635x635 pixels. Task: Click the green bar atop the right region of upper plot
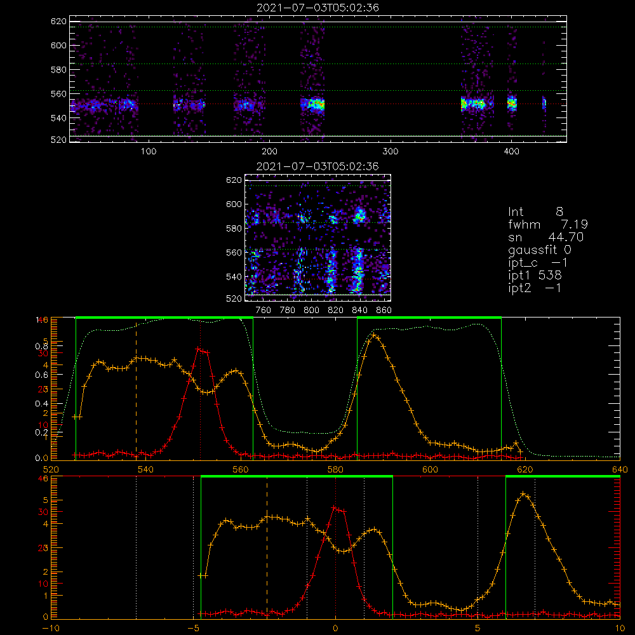tap(429, 318)
